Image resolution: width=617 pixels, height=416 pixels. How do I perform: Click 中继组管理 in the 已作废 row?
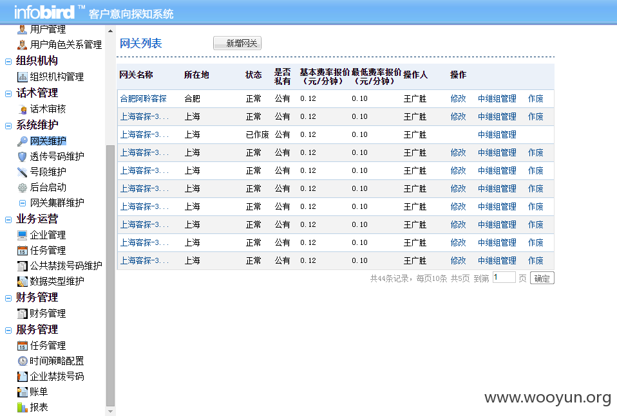(497, 135)
